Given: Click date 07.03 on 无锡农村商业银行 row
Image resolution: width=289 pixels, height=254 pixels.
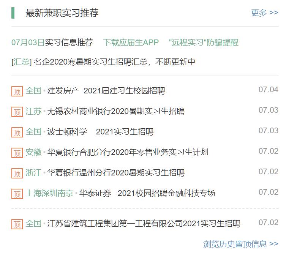Looking at the screenshot, I should 268,110.
